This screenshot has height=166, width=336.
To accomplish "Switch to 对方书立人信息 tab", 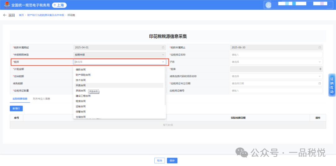I will pyautogui.click(x=41, y=99).
